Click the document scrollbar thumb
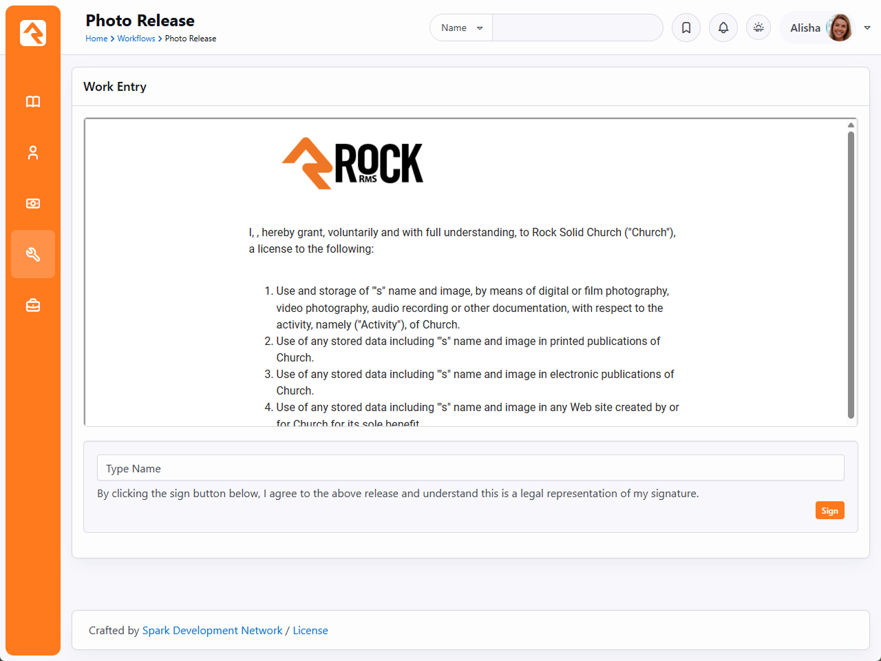The image size is (881, 661). (x=851, y=274)
